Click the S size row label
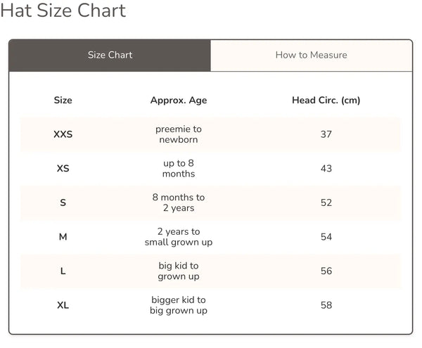 point(63,203)
